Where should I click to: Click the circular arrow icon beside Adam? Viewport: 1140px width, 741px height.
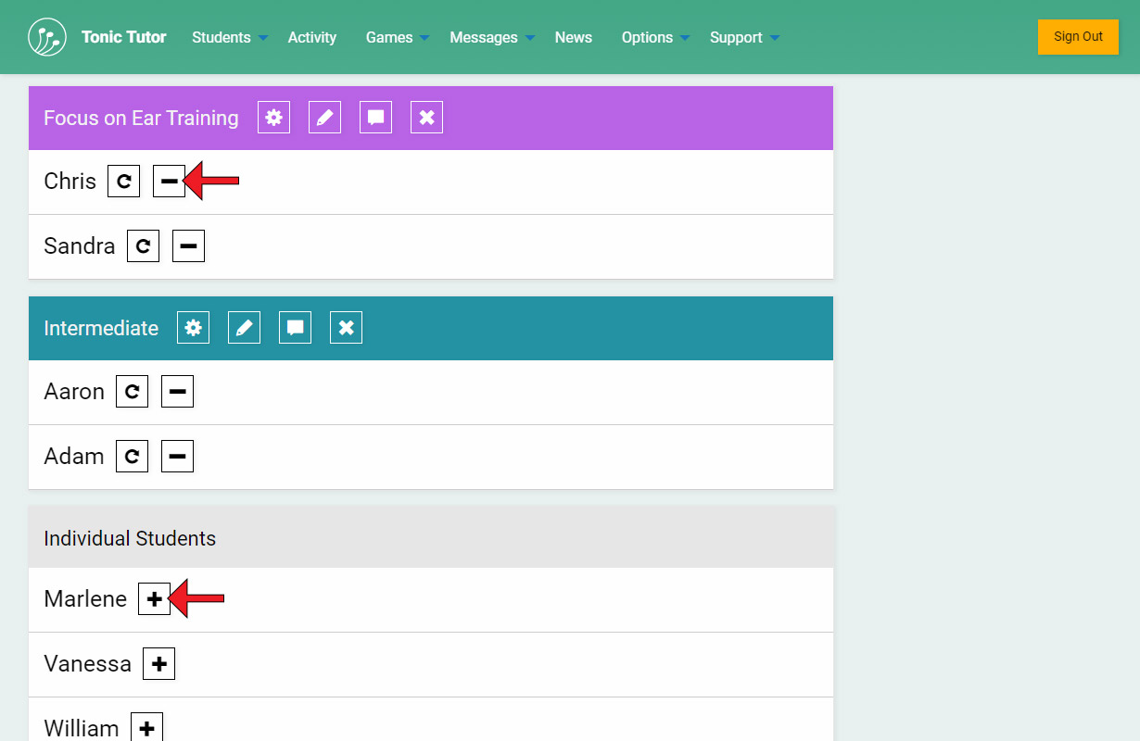point(132,457)
